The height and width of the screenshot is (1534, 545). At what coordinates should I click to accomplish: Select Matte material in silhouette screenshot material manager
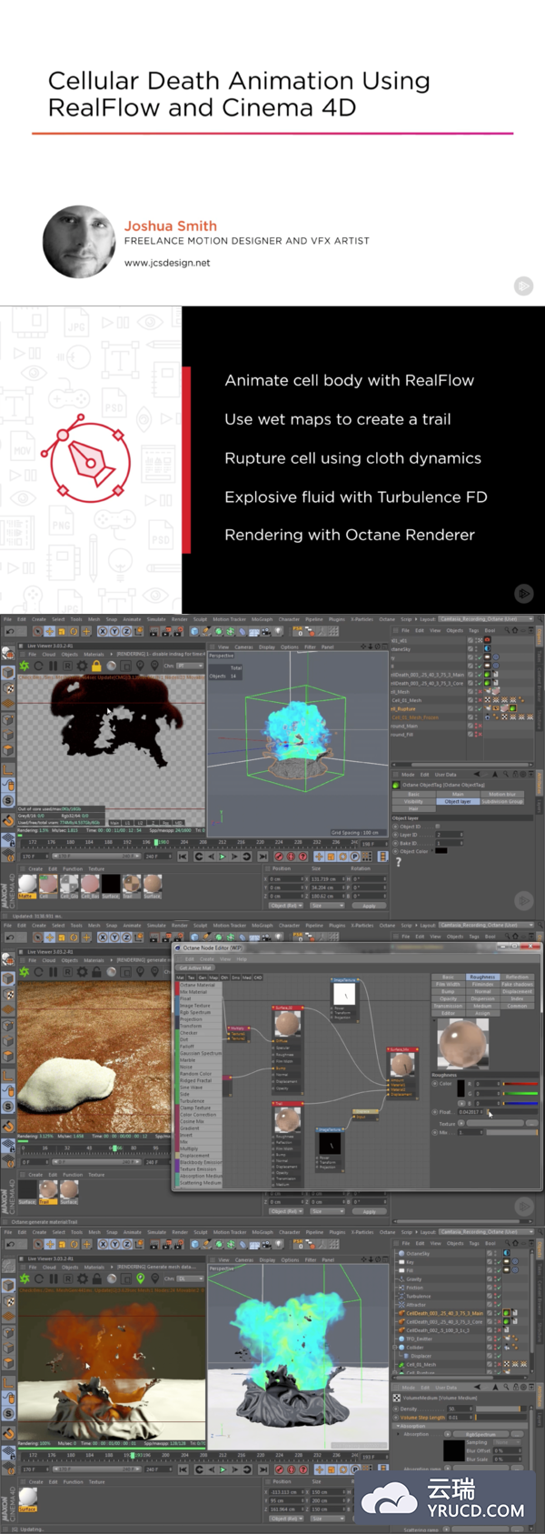coord(27,886)
